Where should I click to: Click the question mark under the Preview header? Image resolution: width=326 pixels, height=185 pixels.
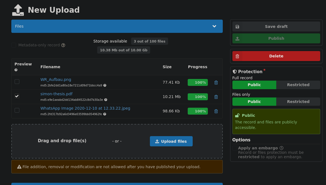16,70
